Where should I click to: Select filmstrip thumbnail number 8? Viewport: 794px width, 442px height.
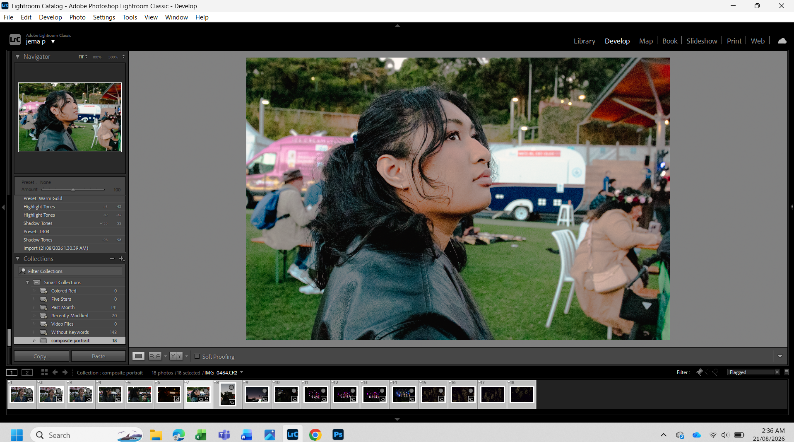point(228,394)
